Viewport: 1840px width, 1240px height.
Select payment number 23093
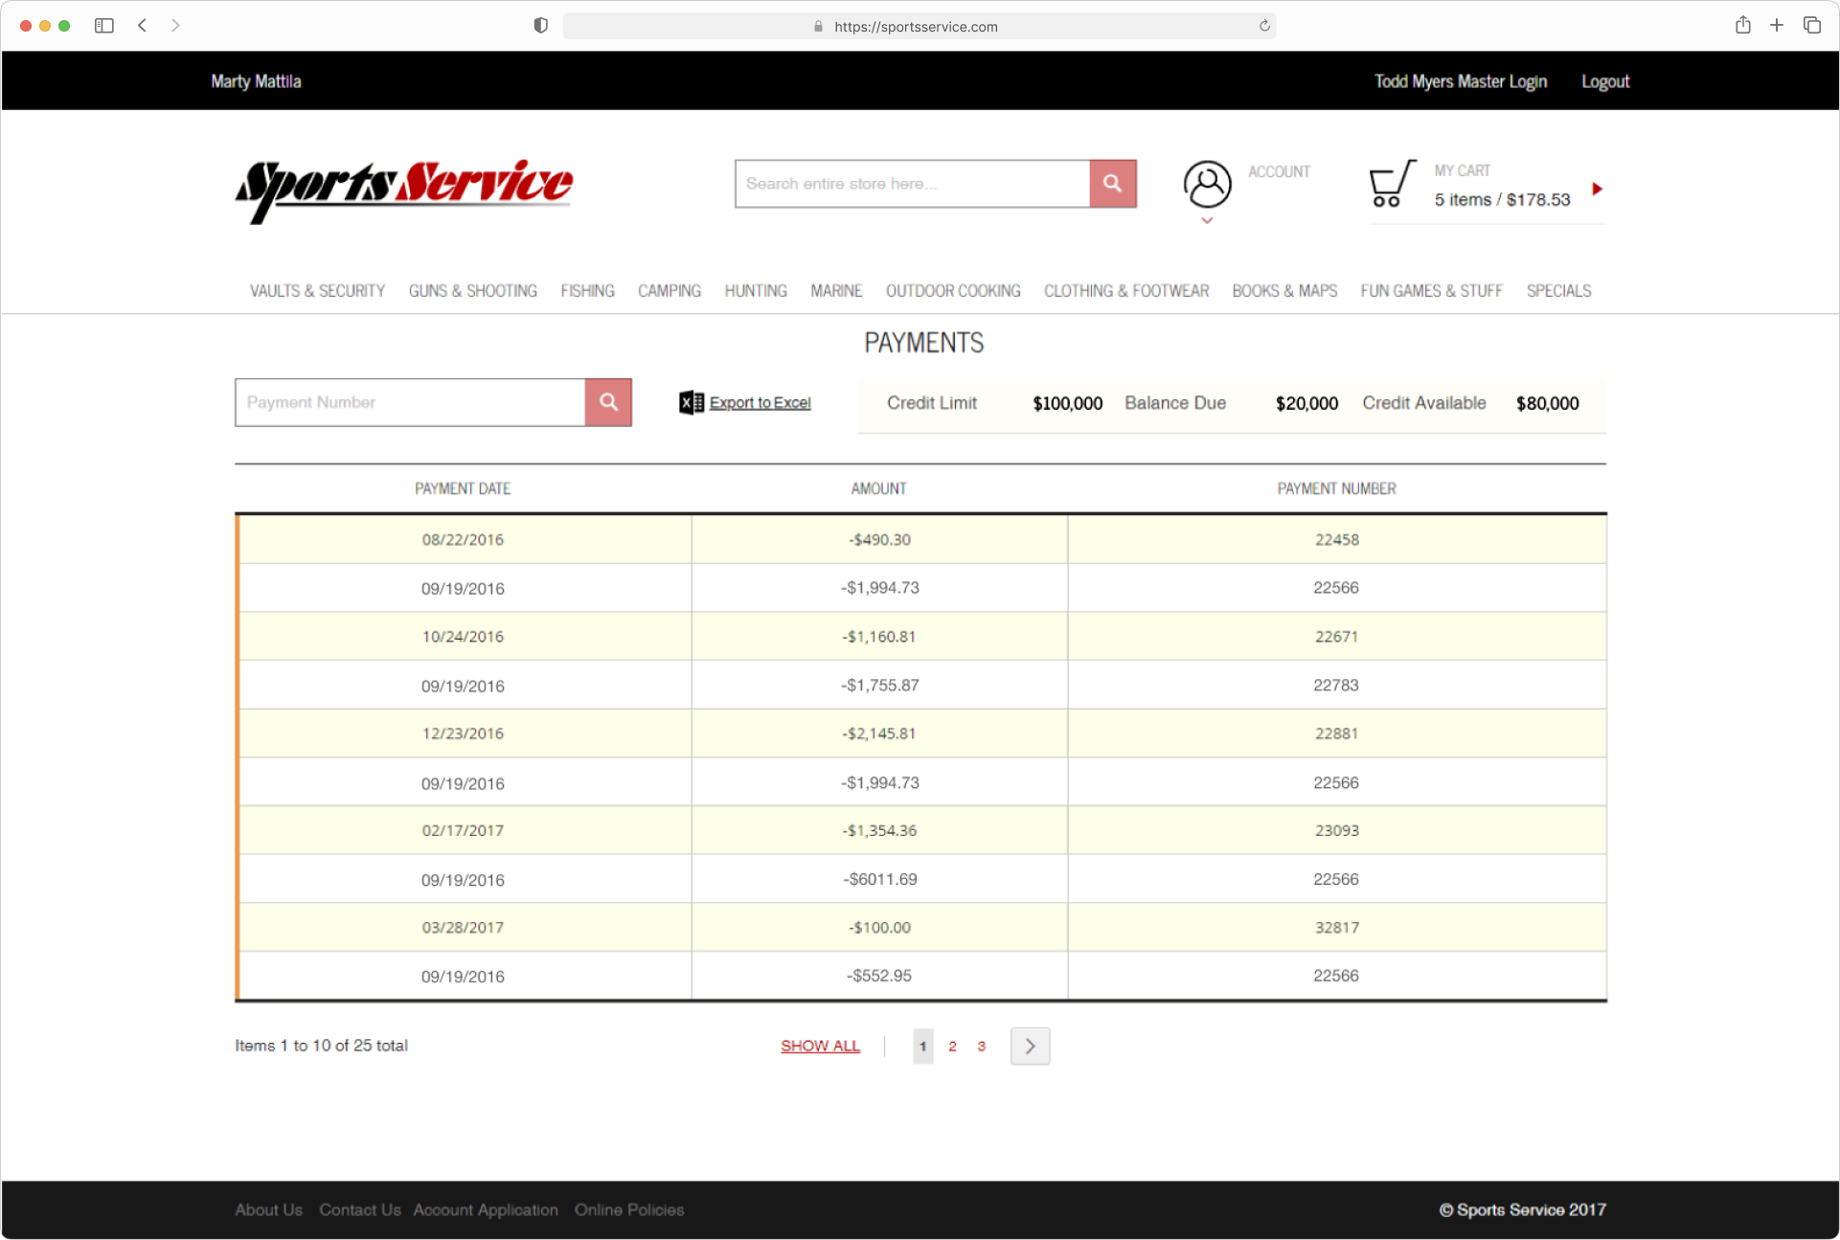pyautogui.click(x=1336, y=831)
